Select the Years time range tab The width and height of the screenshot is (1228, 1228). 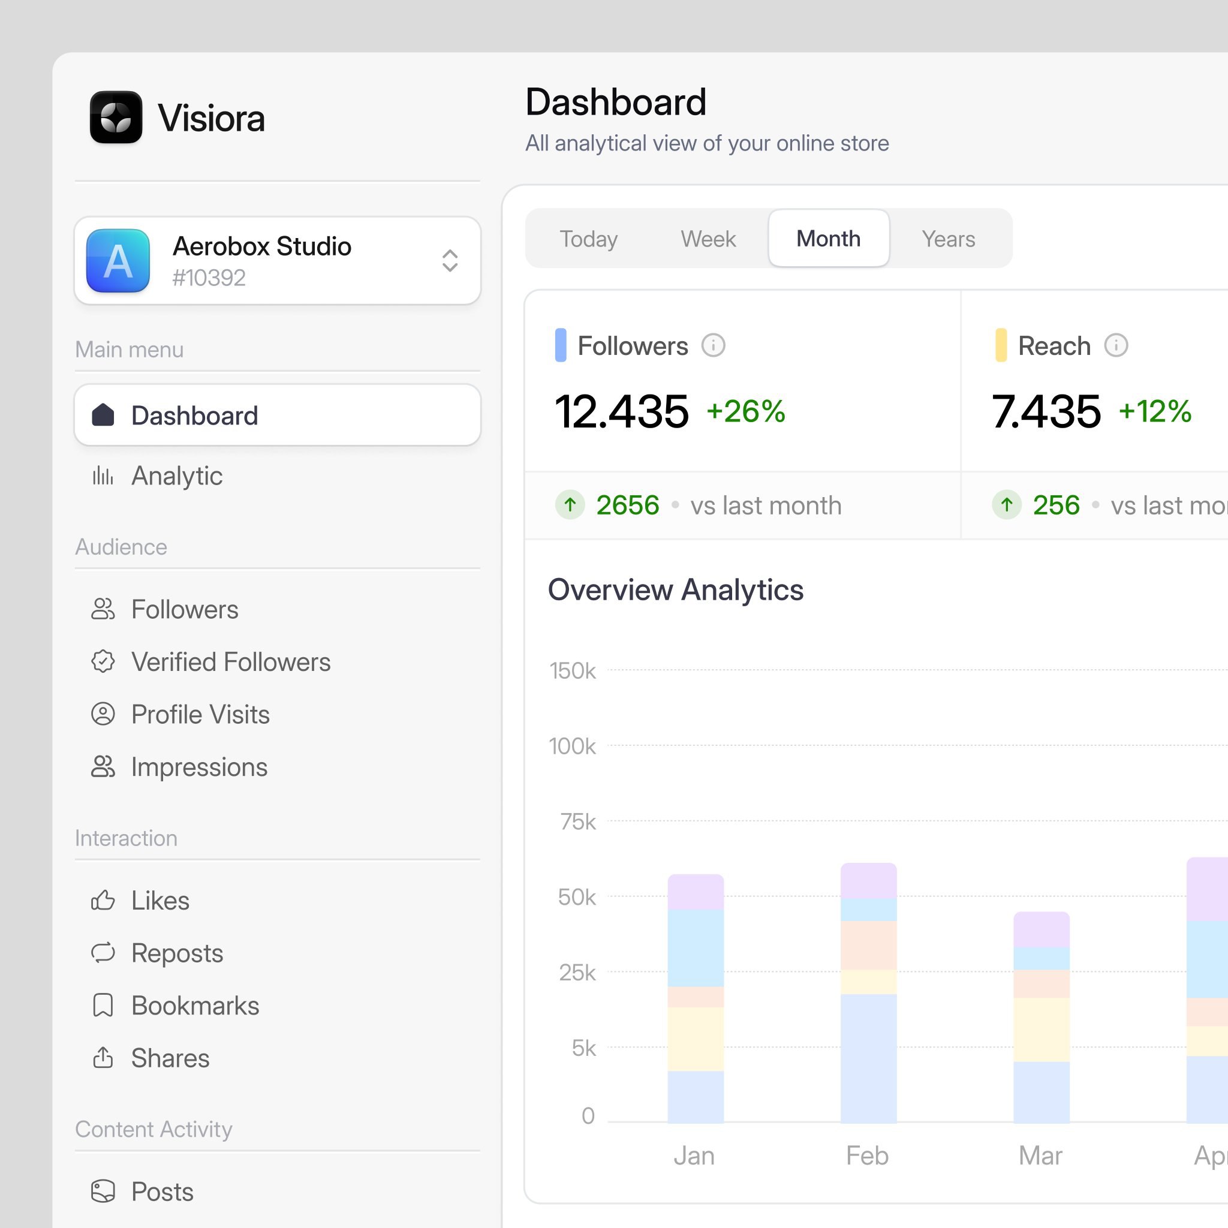click(948, 239)
